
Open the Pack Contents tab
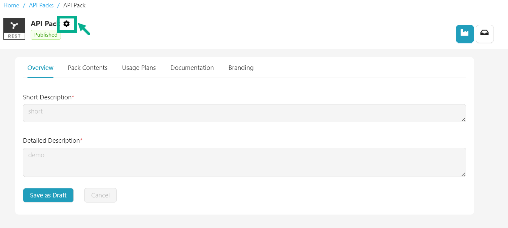pyautogui.click(x=88, y=68)
